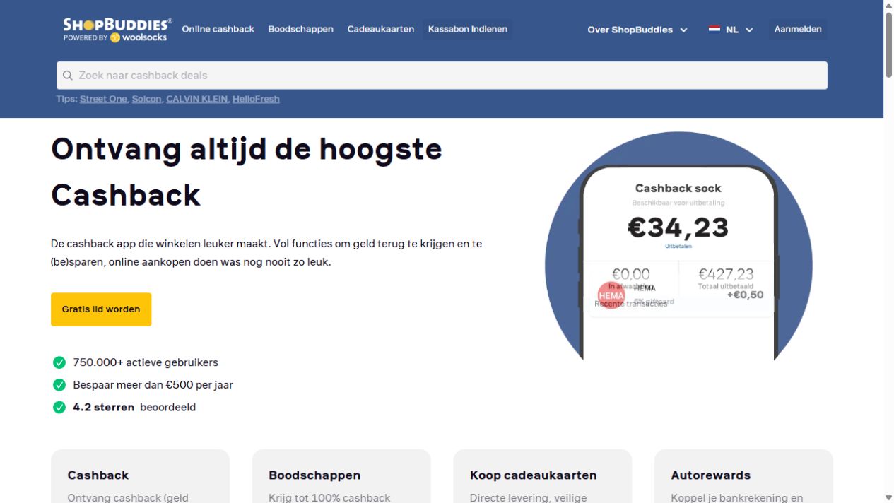Screen dimensions: 894x503
Task: Click the page vertical scrollbar thumb
Action: 888,45
